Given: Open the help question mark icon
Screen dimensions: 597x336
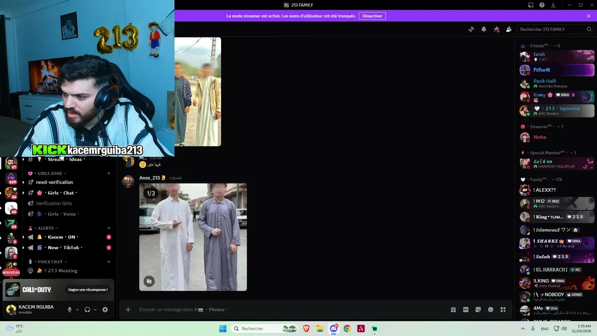Looking at the screenshot, I should click(x=542, y=5).
